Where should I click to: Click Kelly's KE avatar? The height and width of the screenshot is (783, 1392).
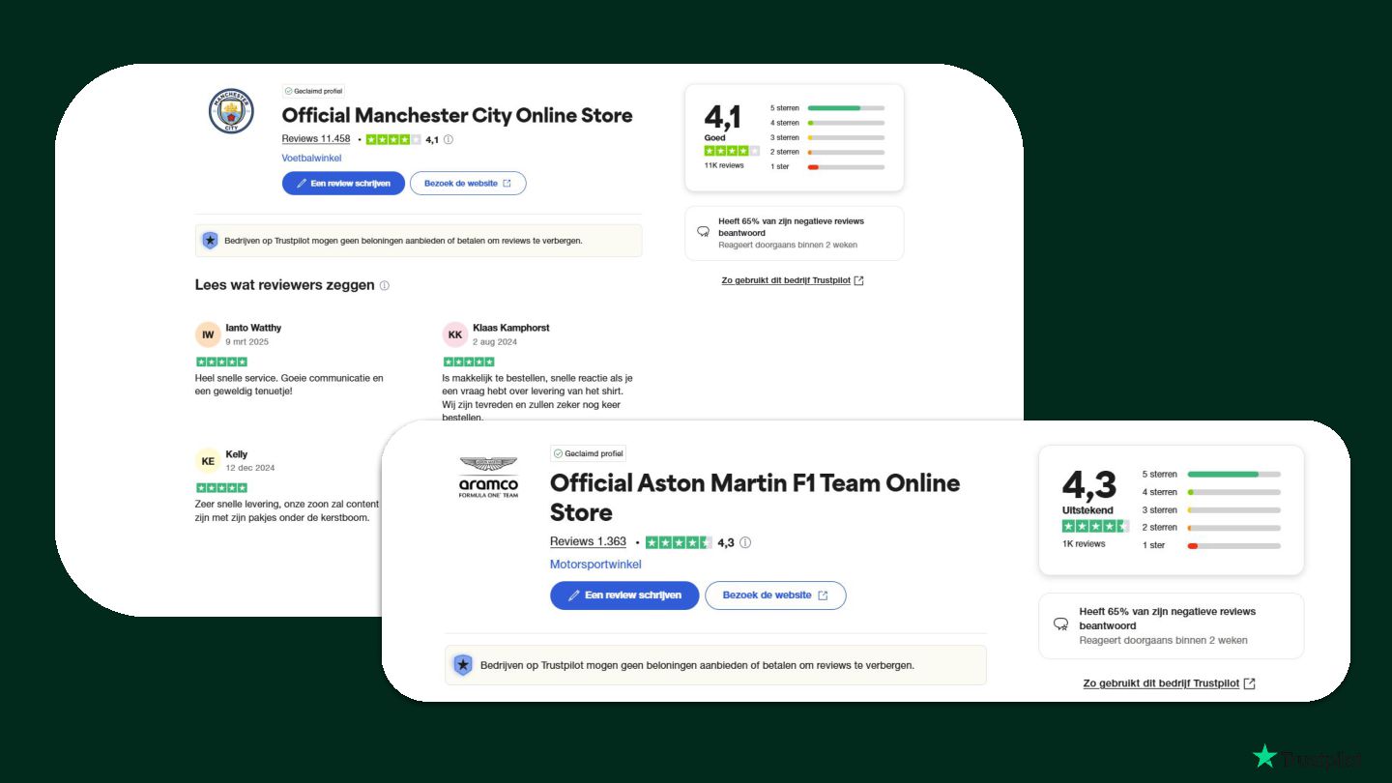coord(208,461)
